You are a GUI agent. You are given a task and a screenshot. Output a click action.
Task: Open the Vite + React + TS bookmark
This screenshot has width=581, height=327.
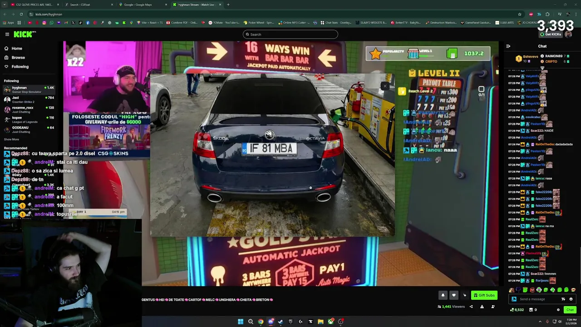point(149,22)
